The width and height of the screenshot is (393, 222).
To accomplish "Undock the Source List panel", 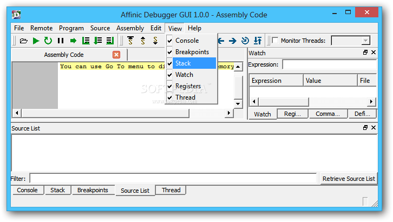I will click(x=365, y=128).
